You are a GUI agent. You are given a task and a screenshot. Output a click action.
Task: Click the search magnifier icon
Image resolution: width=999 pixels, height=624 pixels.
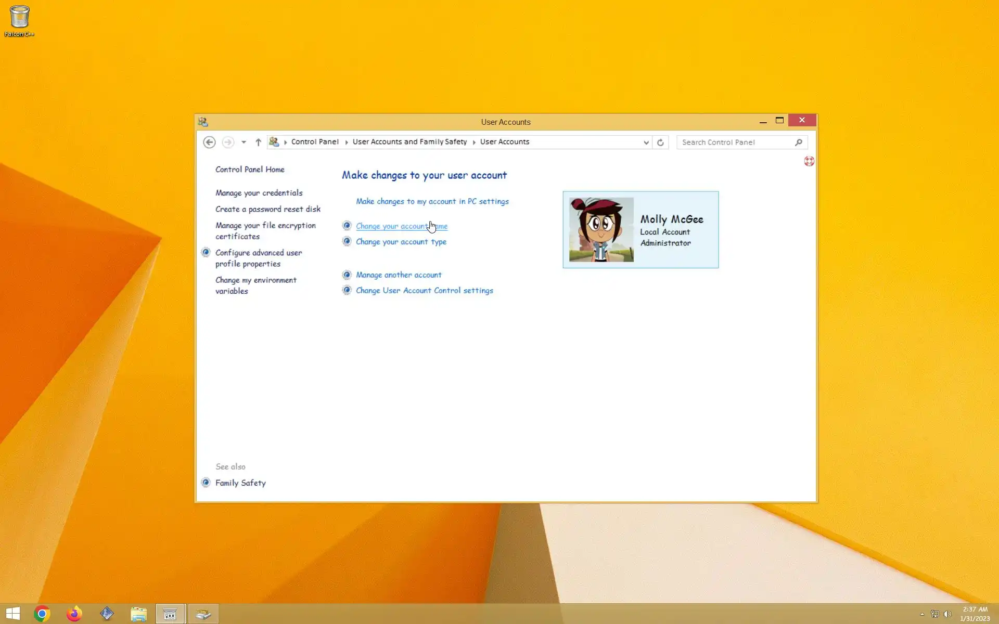click(x=799, y=142)
